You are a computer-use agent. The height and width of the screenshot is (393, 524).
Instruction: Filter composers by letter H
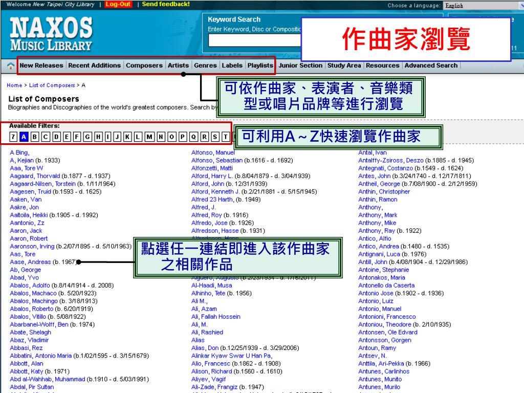(x=99, y=137)
